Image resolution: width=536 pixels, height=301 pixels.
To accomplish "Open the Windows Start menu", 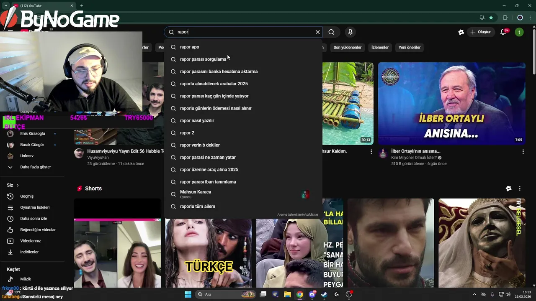I will (x=188, y=294).
